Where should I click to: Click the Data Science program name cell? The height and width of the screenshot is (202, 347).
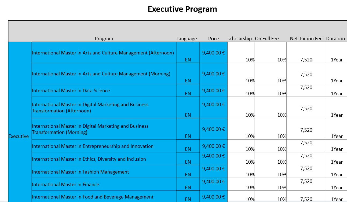[x=71, y=91]
